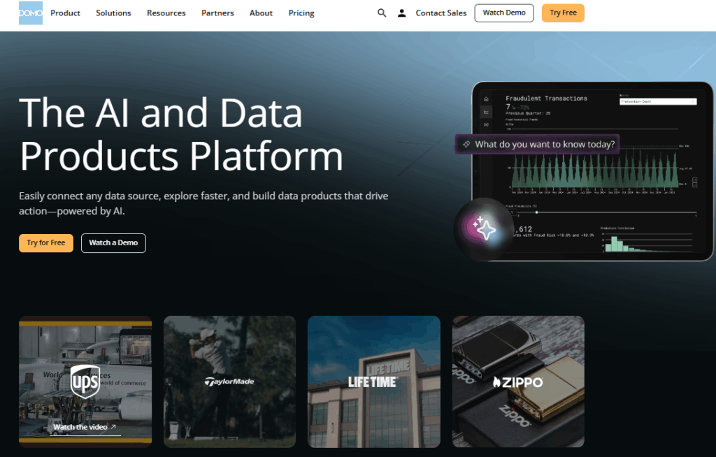Click the Watch a Demo hero button
716x457 pixels.
click(113, 242)
